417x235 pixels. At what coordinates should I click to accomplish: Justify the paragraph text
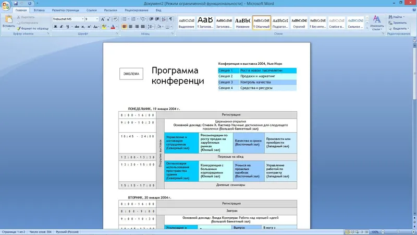pyautogui.click(x=143, y=27)
